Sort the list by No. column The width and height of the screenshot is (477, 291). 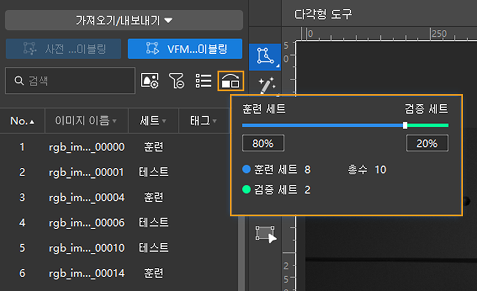pos(22,121)
